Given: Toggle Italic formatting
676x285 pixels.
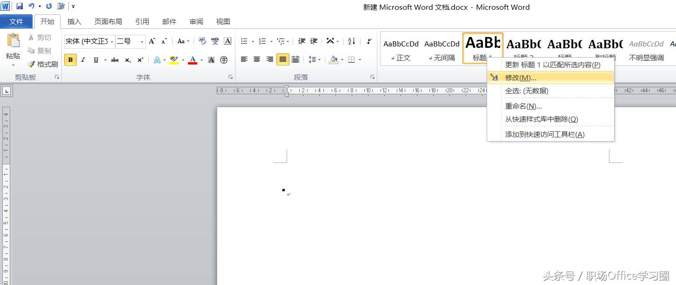Looking at the screenshot, I should pos(83,60).
